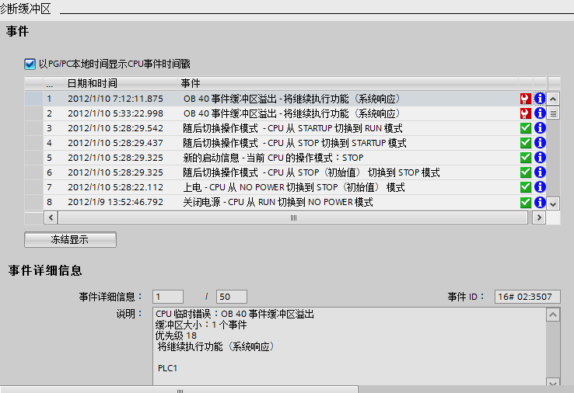Screen dimensions: 574x393
Task: Click the 冻结显示 freeze display button
Action: point(70,239)
